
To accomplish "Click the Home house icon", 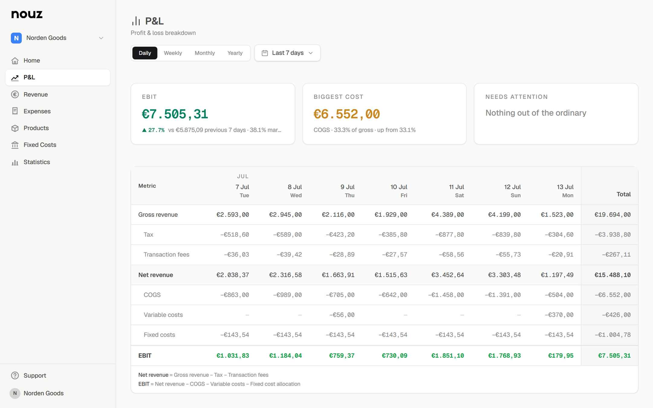I will (x=15, y=61).
